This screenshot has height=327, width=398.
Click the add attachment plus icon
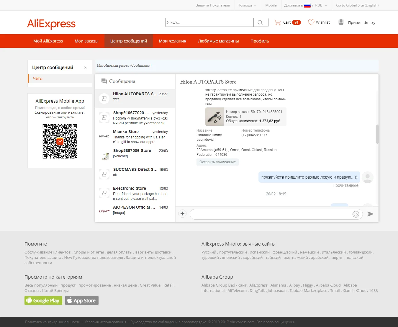[183, 214]
